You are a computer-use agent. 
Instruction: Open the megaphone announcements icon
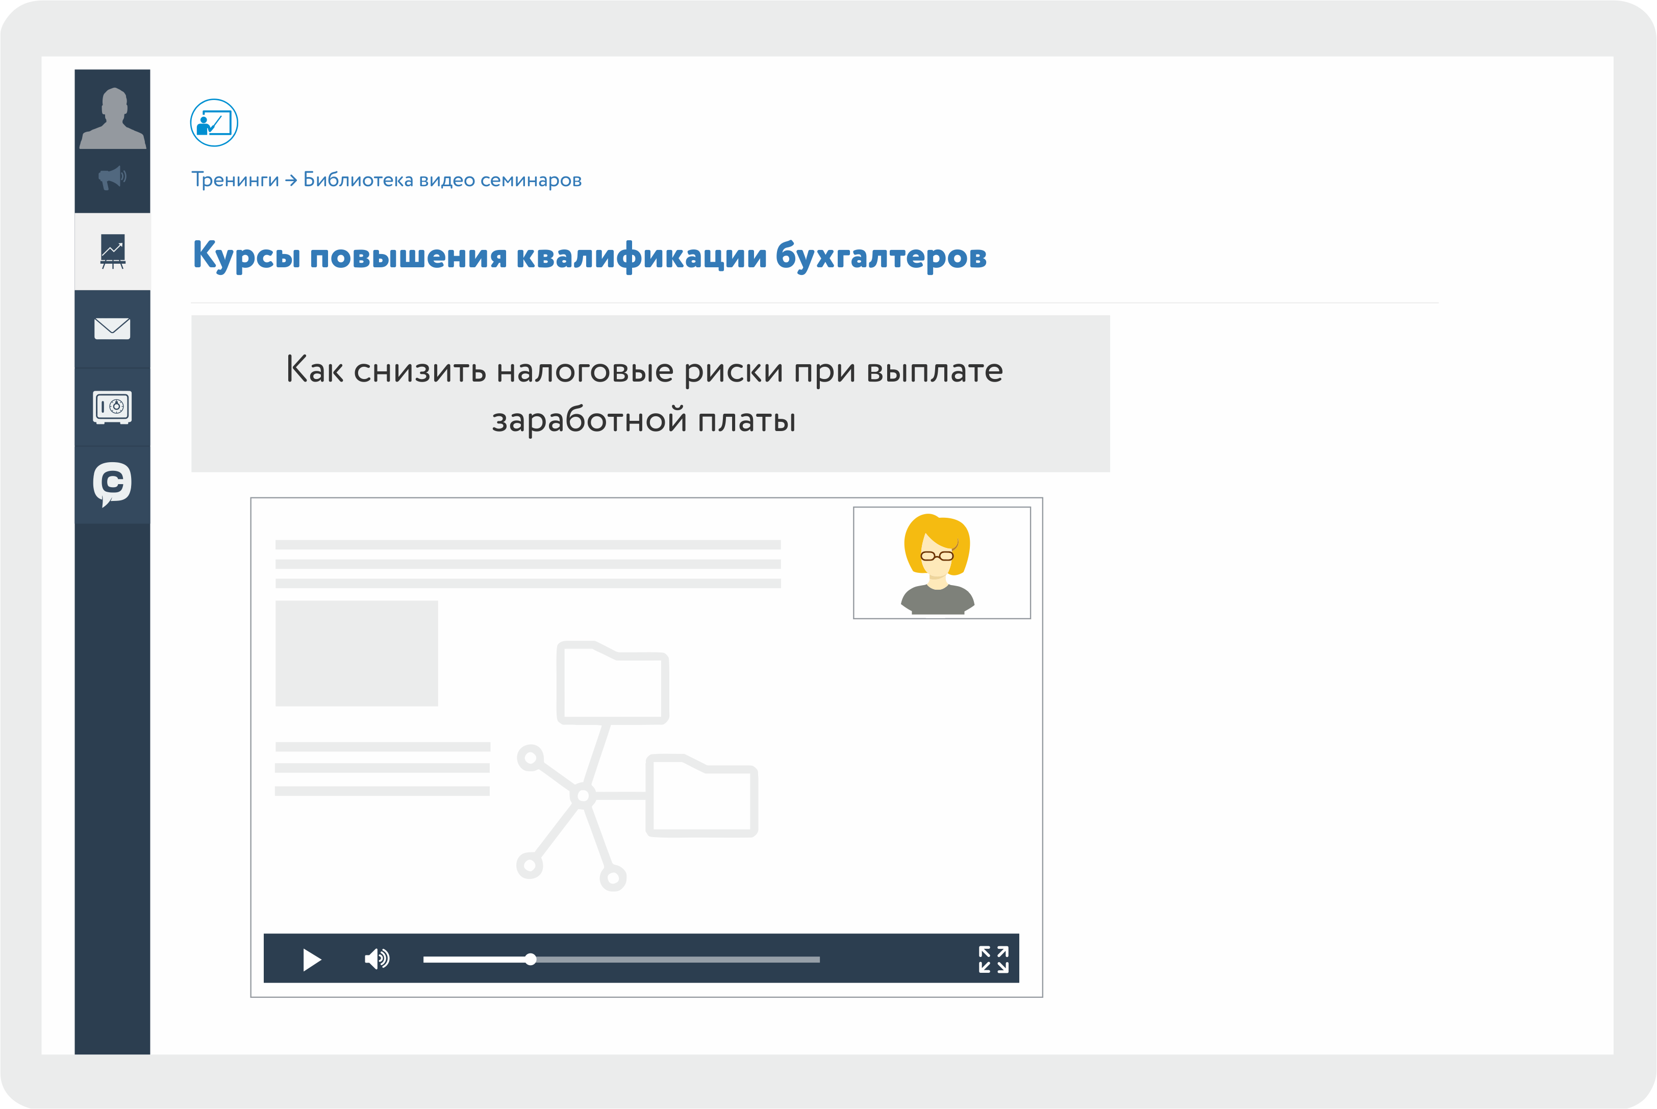(112, 178)
